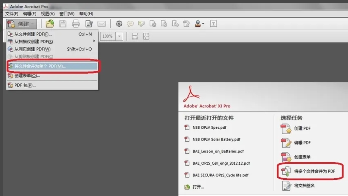Click the Email envelope icon
Image resolution: width=348 pixels, height=196 pixels.
pos(102,24)
